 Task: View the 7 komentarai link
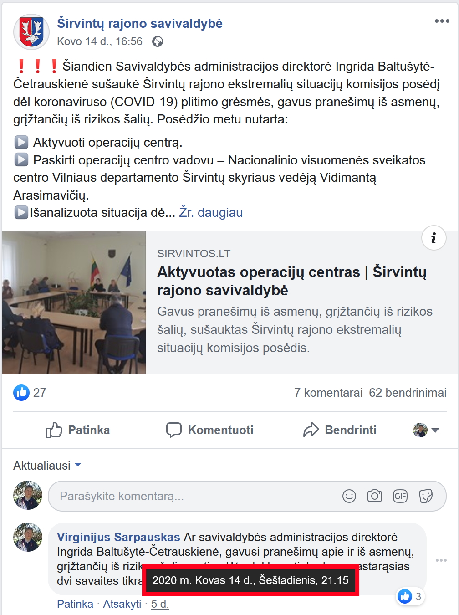click(x=328, y=393)
